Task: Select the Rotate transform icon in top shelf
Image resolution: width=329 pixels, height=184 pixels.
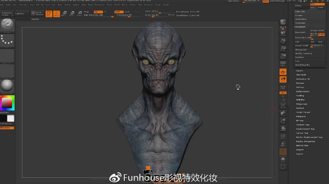Action: tap(80, 14)
